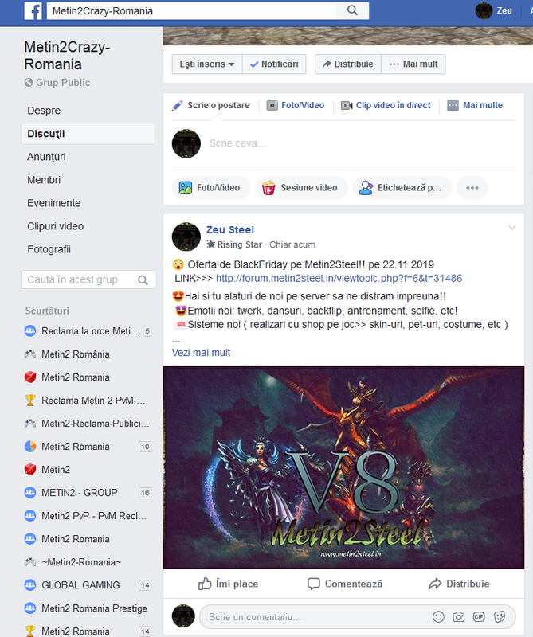Screen dimensions: 533x637
Task: Toggle the Notificări checkmark button
Action: [274, 64]
